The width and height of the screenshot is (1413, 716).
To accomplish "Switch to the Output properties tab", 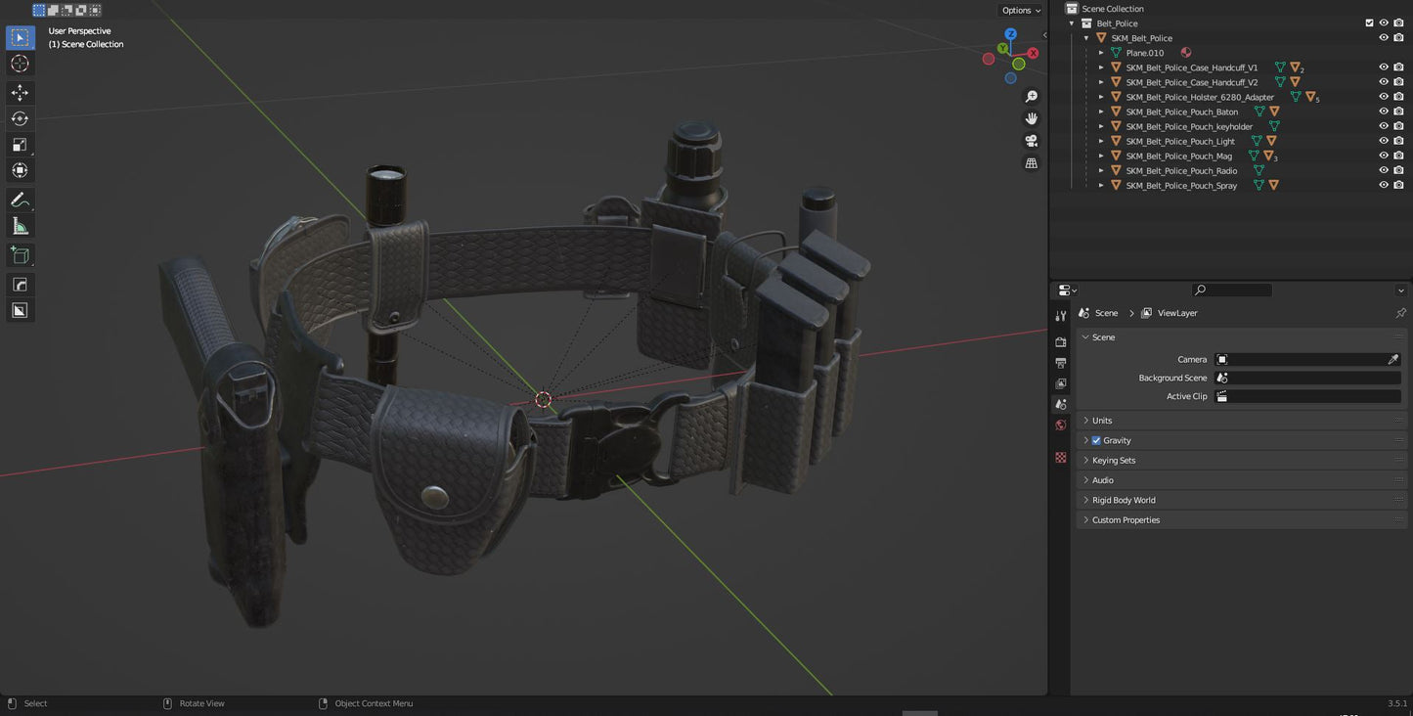I will [x=1061, y=362].
